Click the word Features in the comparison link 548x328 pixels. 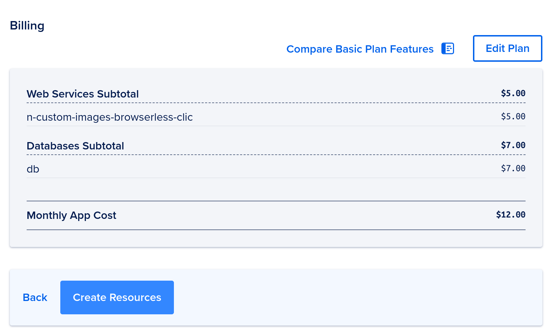412,49
